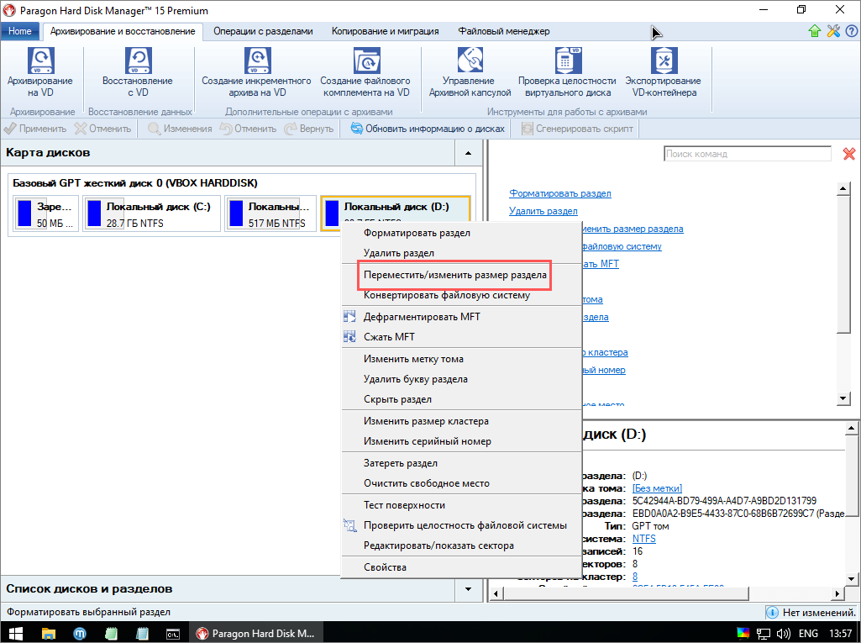Choose Удалить раздел in context menu
The width and height of the screenshot is (861, 643).
(461, 253)
